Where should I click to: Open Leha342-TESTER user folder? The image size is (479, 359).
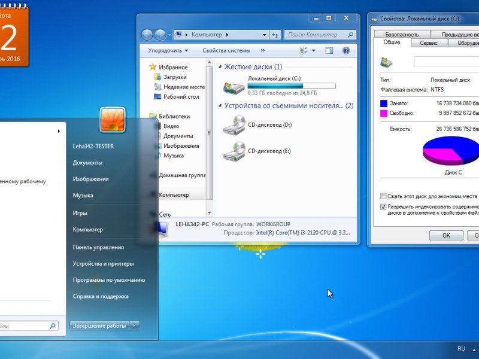tap(93, 146)
